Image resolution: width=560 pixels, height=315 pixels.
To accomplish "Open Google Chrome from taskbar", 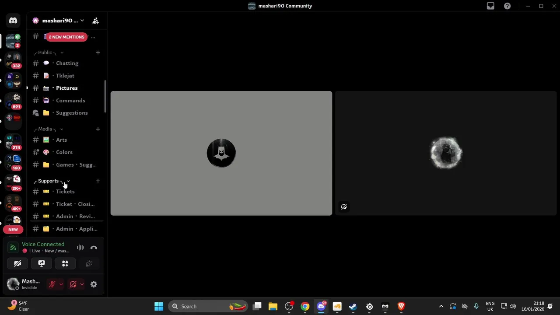I will point(305,306).
